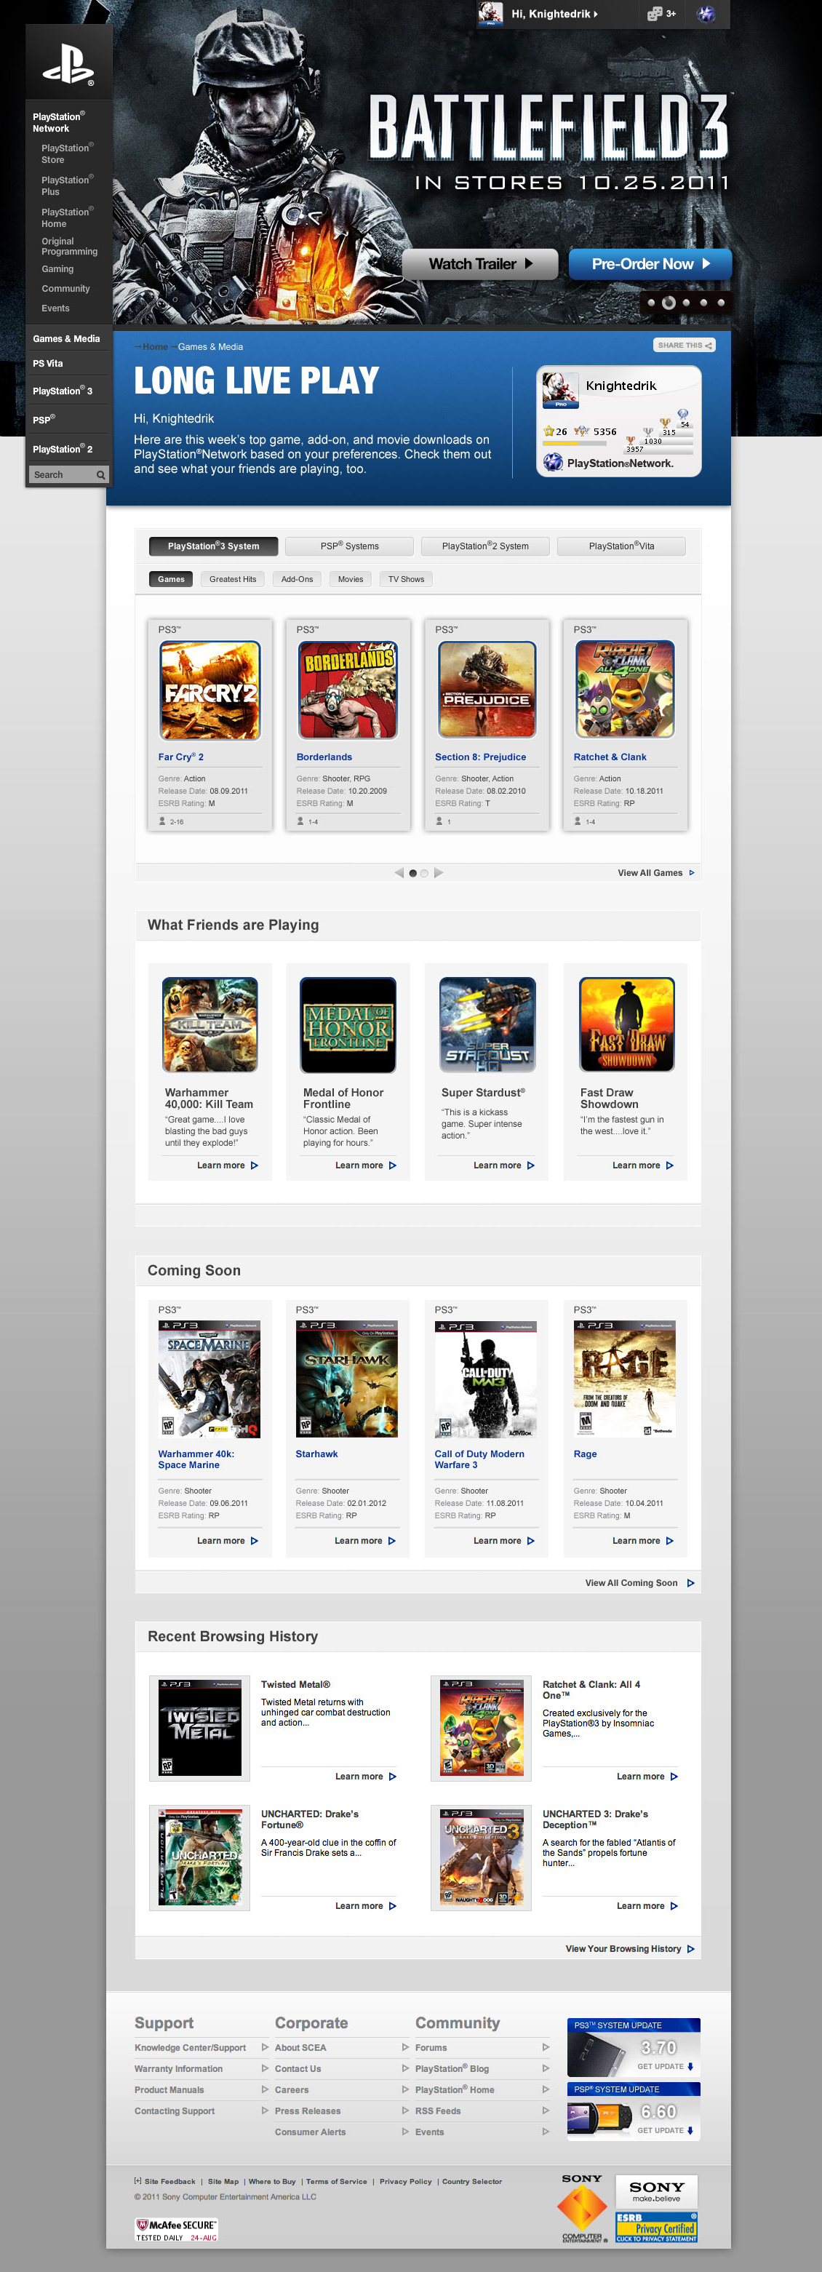The width and height of the screenshot is (822, 2272).
Task: Select first games carousel page dot
Action: tap(412, 873)
